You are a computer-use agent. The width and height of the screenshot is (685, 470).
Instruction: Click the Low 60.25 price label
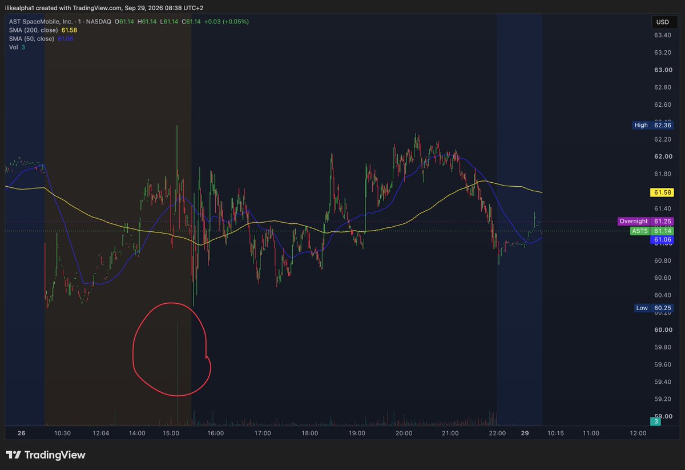pos(653,308)
